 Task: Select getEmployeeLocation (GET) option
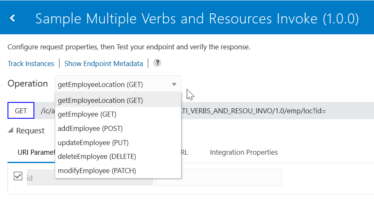click(101, 100)
